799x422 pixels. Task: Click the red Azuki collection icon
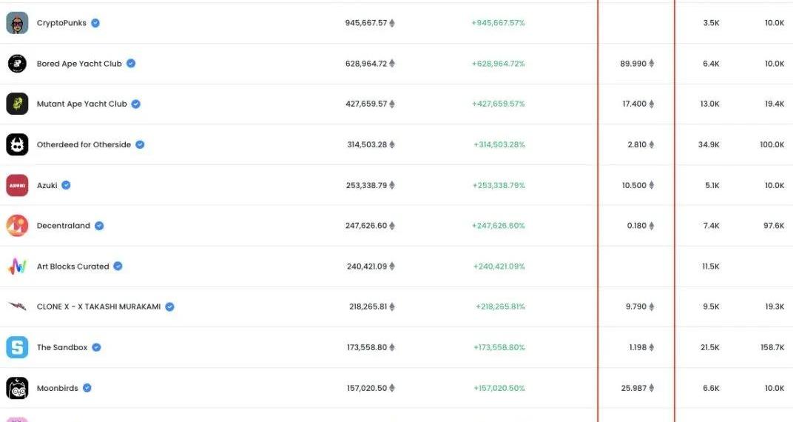click(x=17, y=185)
